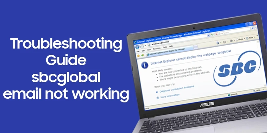Screen dimensions: 267x133
Task: Click the scroll up arrow of page scrollbar
Action: tap(258, 42)
